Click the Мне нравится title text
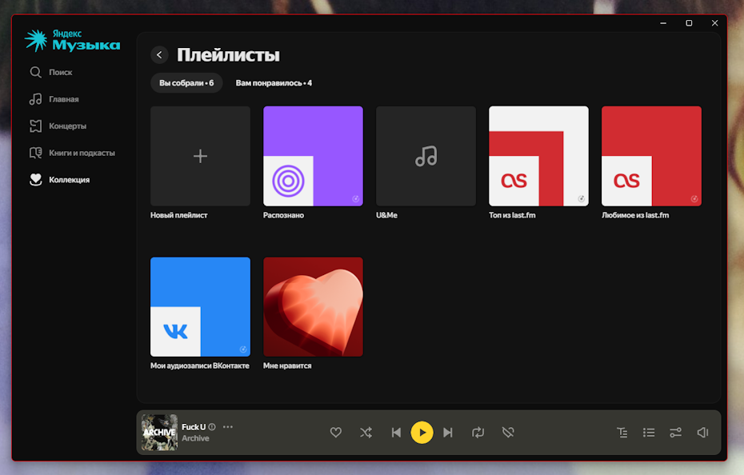 (287, 366)
